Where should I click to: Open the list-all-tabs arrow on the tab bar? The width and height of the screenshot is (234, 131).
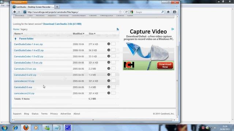click(177, 7)
